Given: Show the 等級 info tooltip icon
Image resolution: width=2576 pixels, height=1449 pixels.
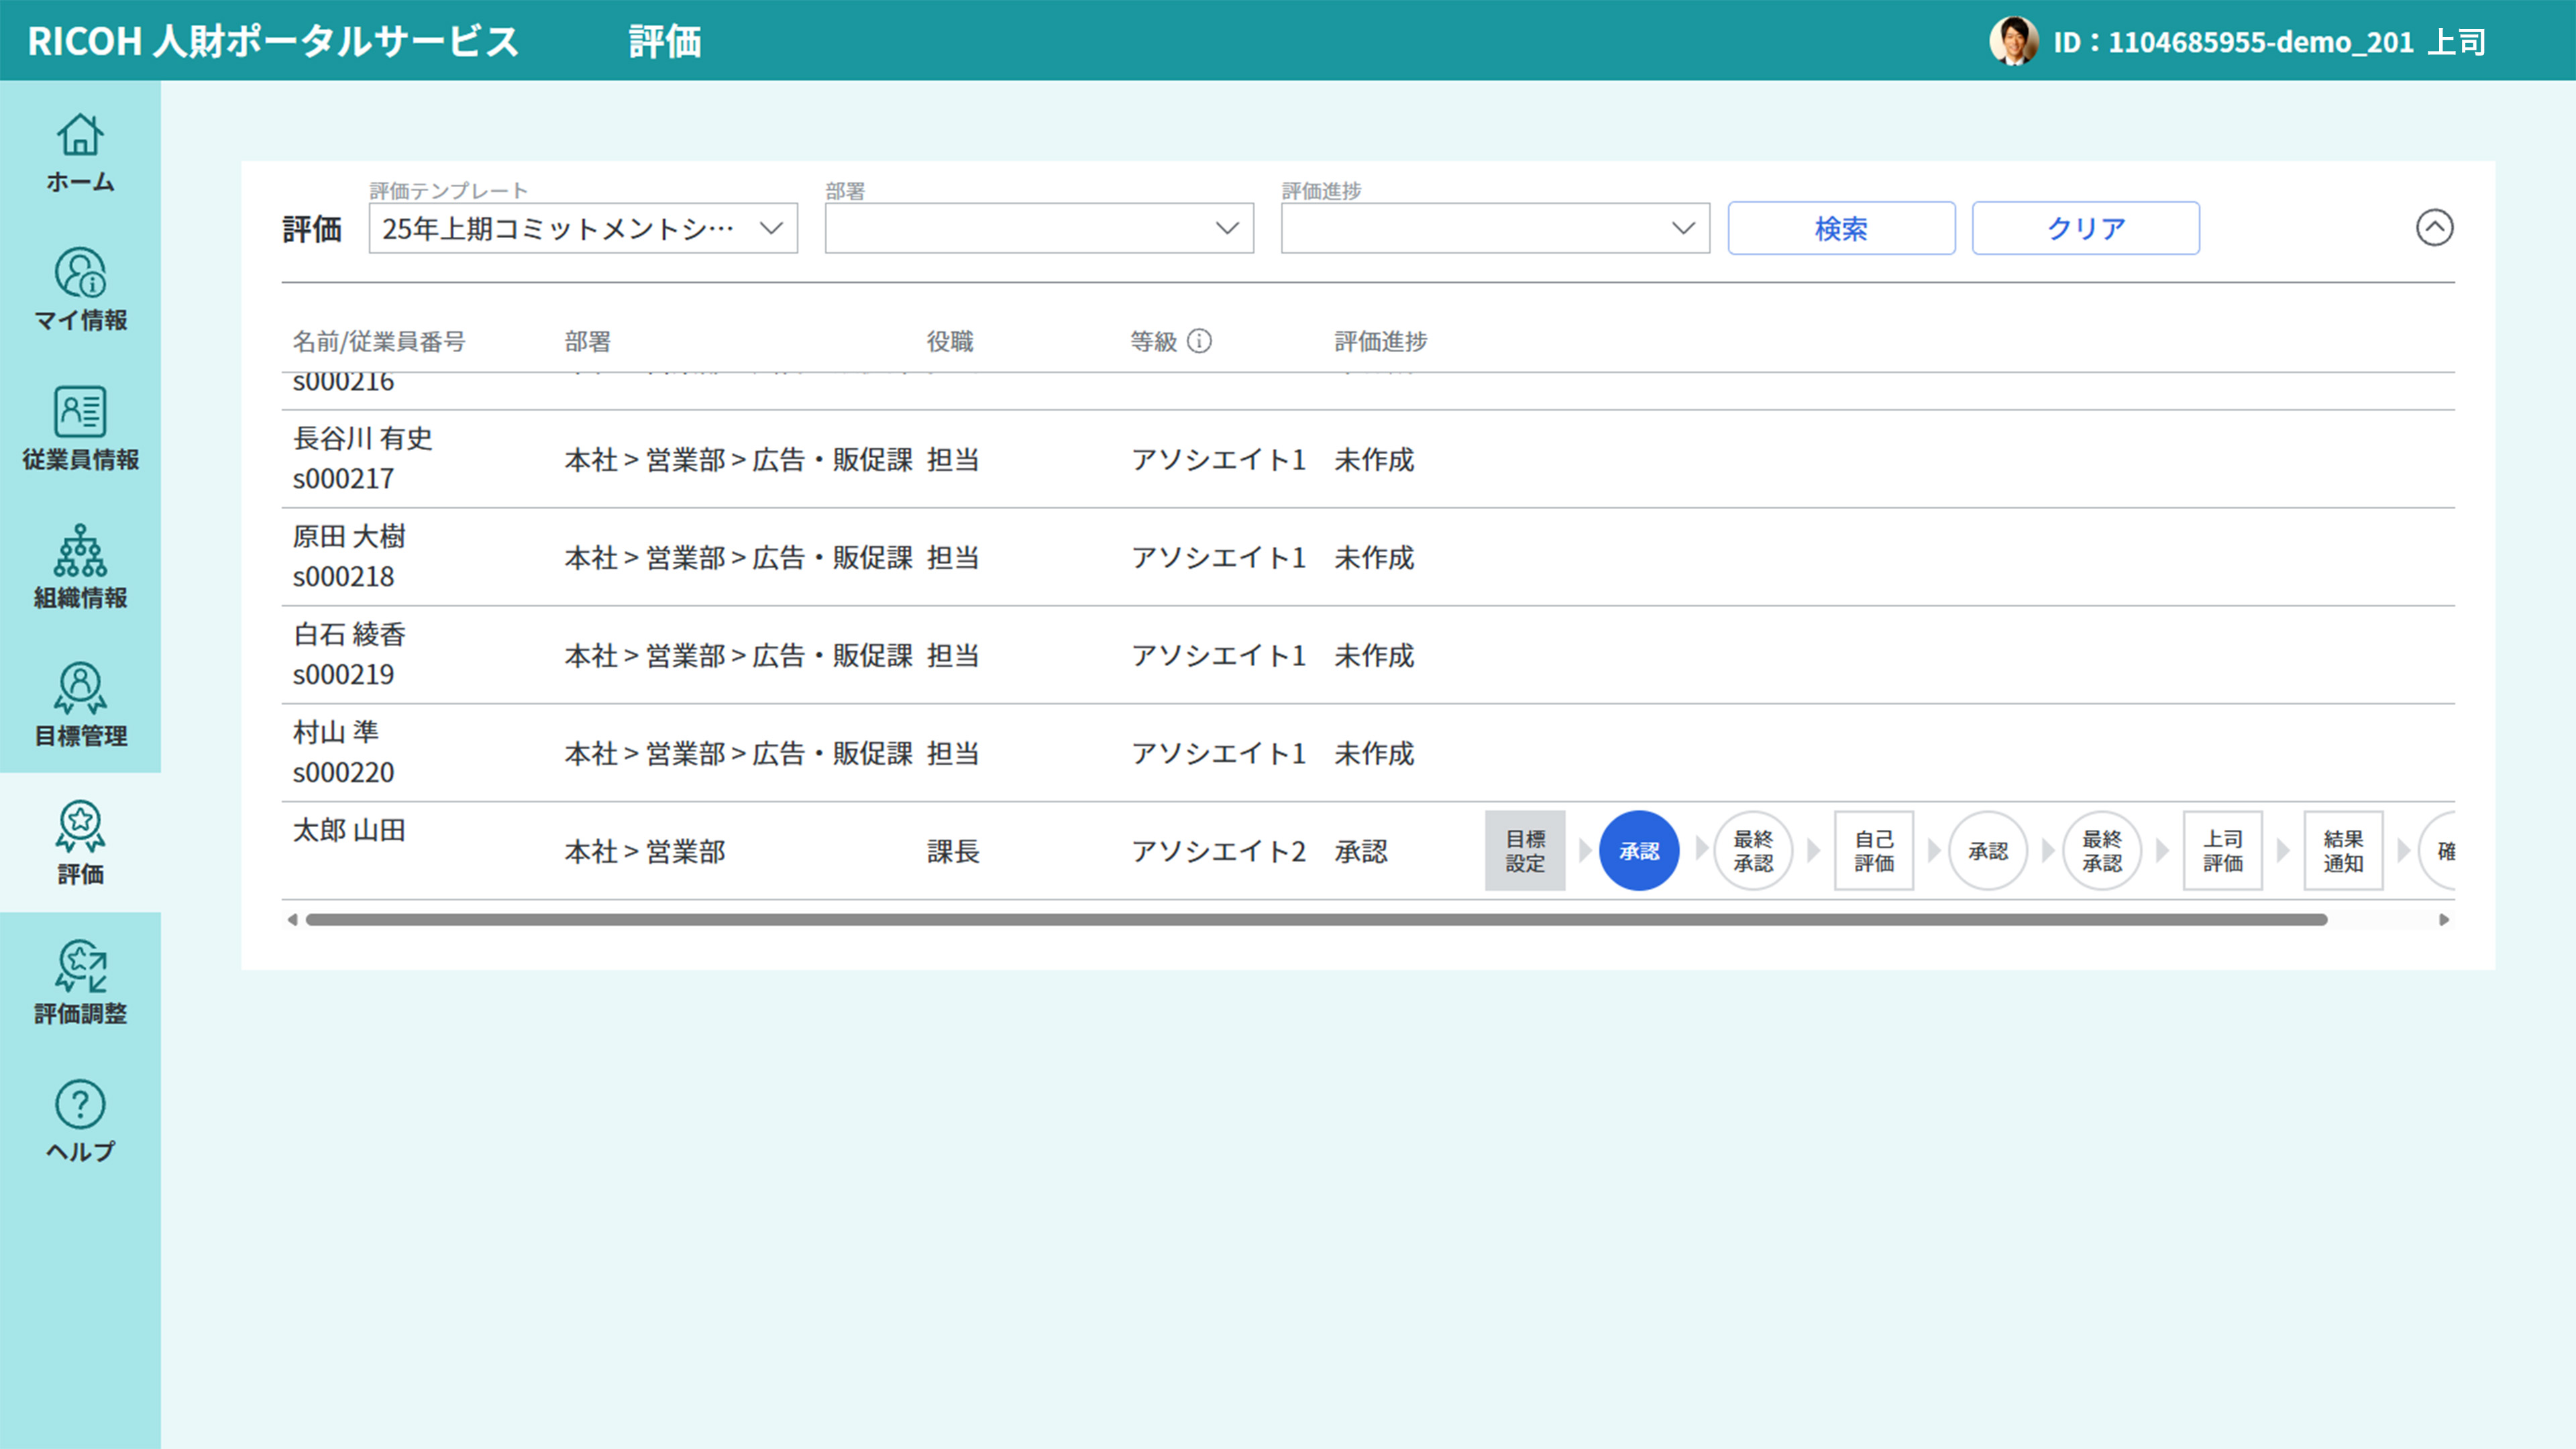Looking at the screenshot, I should tap(1200, 340).
